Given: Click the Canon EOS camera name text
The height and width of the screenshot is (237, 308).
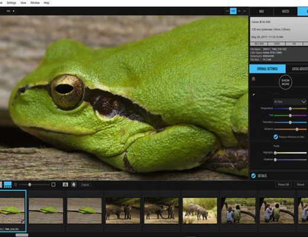Looking at the screenshot, I should pos(261,22).
